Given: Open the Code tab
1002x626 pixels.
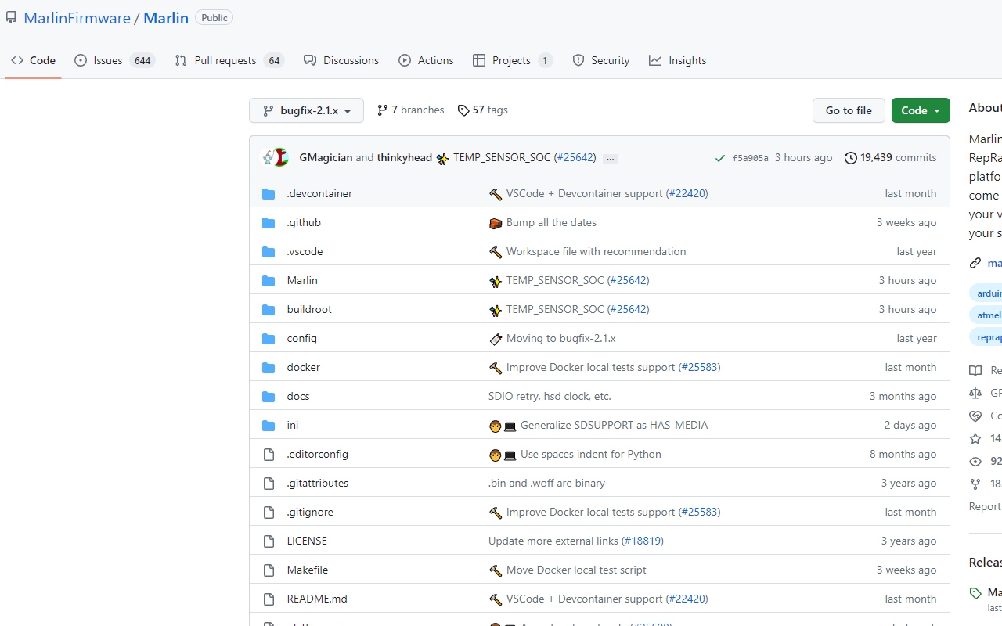Looking at the screenshot, I should click(x=34, y=60).
